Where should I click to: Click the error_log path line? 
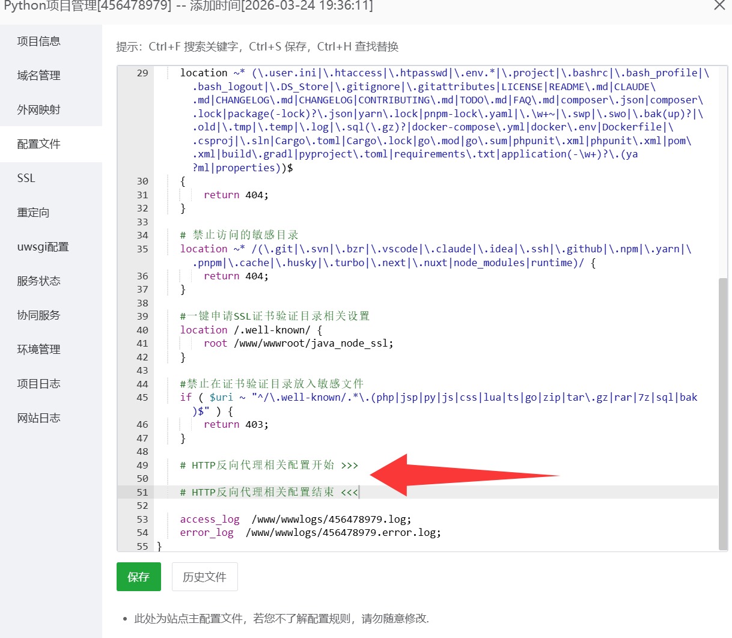click(x=311, y=533)
